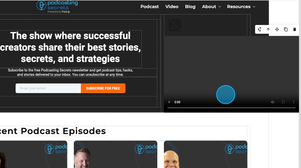Expand the About dropdown menu
The width and height of the screenshot is (301, 168).
(x=211, y=6)
